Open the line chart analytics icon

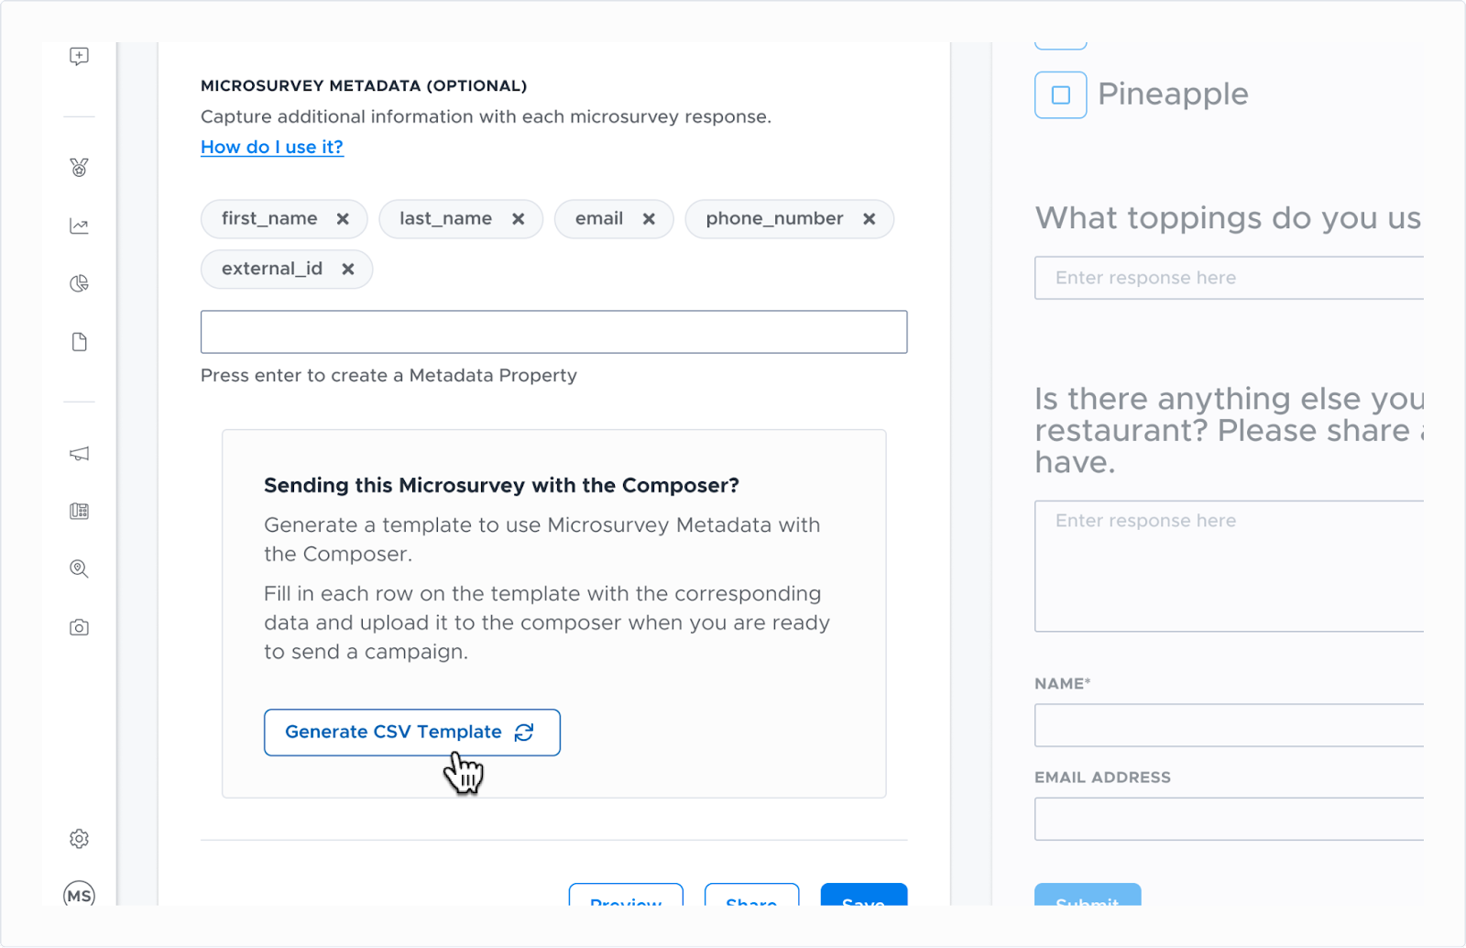point(79,226)
